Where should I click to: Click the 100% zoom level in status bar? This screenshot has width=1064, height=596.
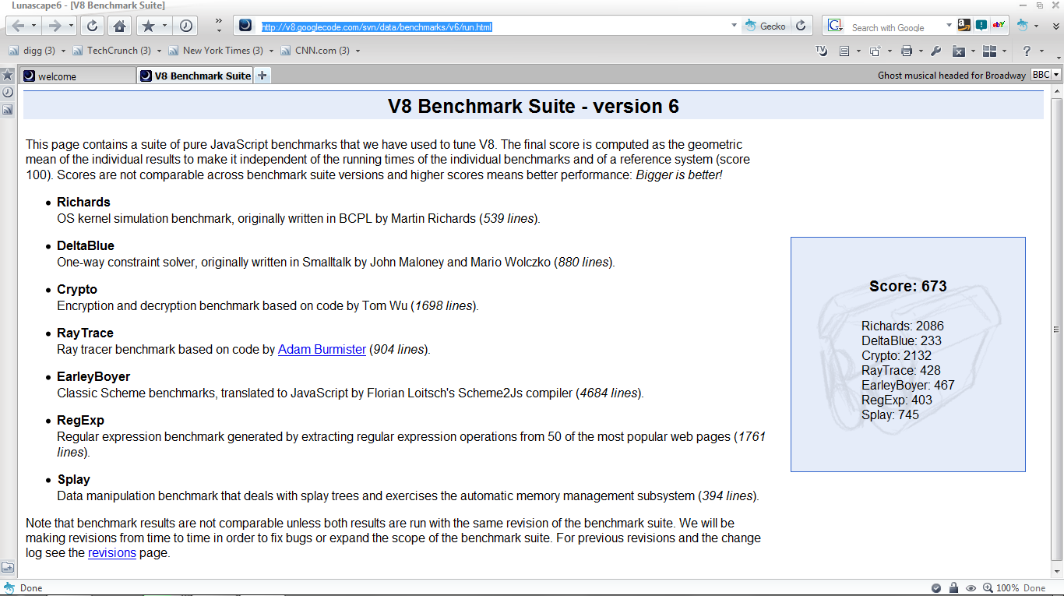coord(1008,588)
